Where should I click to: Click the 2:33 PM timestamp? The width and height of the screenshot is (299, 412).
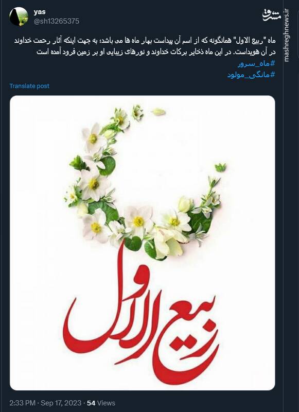[x=22, y=403]
